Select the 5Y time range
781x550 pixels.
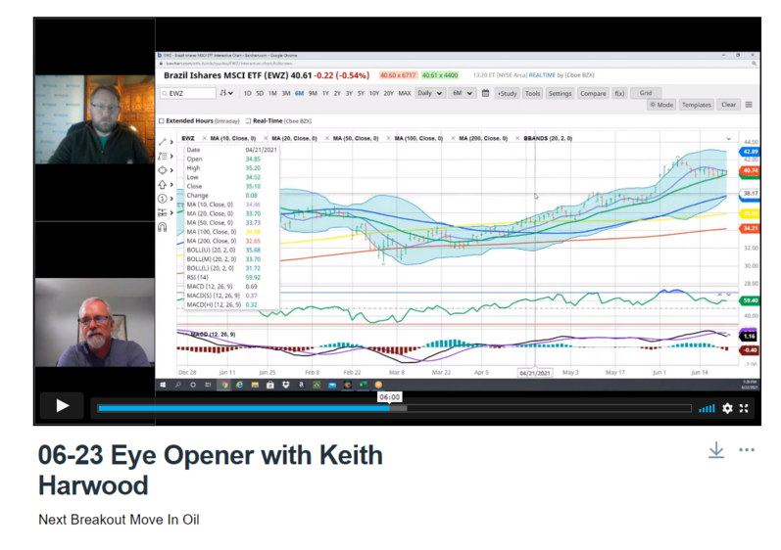click(x=361, y=93)
